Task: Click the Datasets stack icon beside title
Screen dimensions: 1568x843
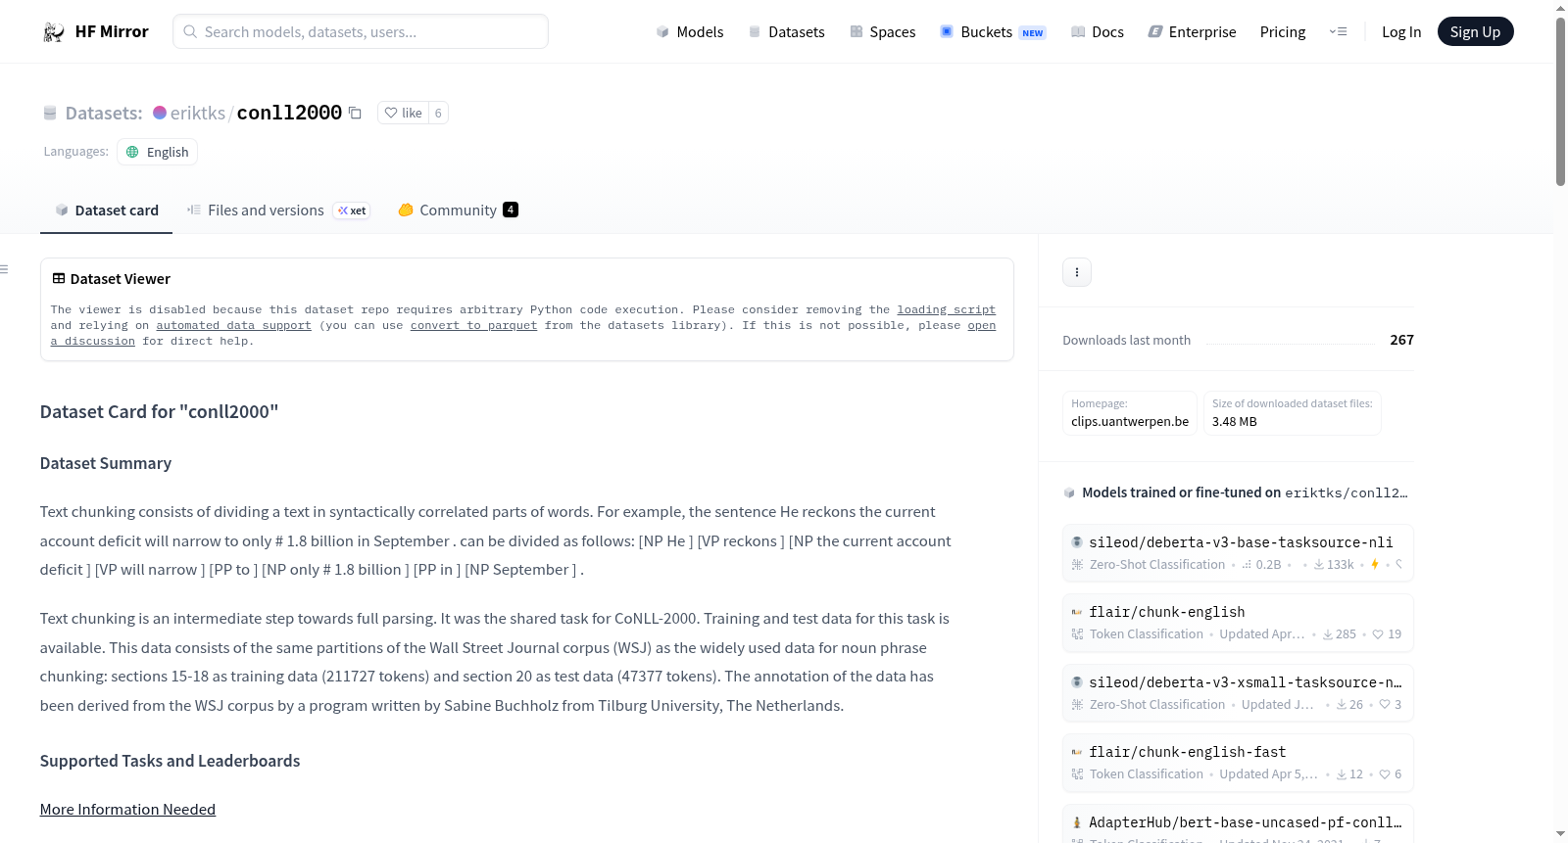Action: point(50,114)
